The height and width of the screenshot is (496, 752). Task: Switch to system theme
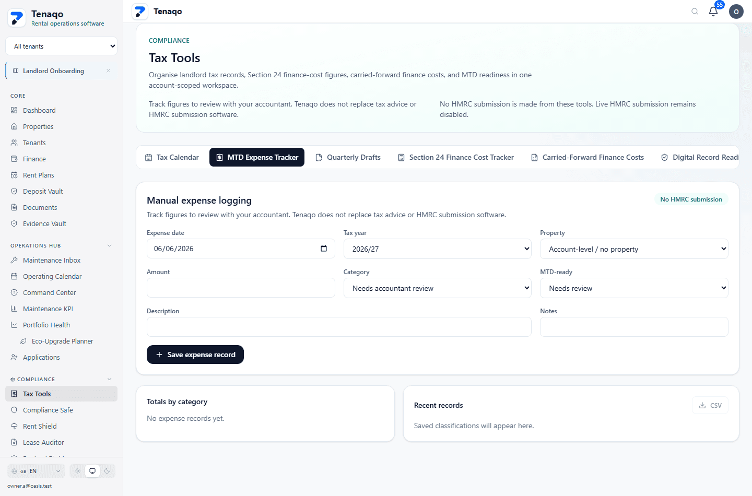(92, 471)
